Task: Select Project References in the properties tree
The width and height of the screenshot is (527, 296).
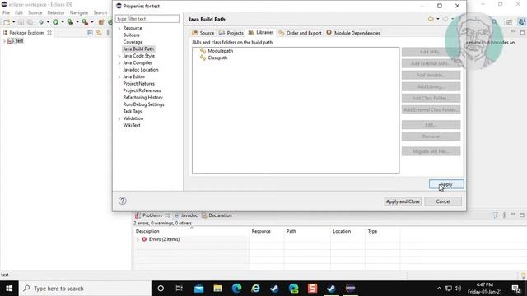Action: [x=142, y=90]
